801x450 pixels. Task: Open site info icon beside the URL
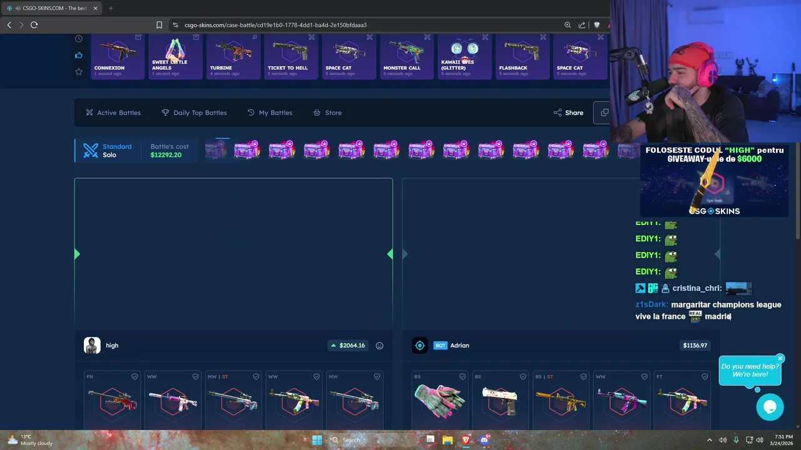click(176, 25)
